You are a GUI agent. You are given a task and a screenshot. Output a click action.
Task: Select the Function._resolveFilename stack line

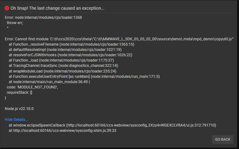tap(71, 44)
